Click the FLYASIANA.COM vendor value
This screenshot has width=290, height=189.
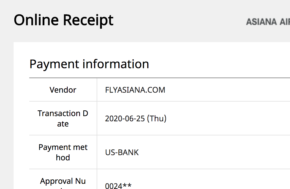135,90
